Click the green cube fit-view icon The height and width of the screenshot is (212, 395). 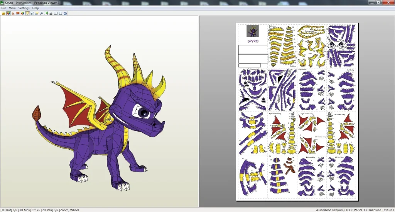click(x=46, y=13)
